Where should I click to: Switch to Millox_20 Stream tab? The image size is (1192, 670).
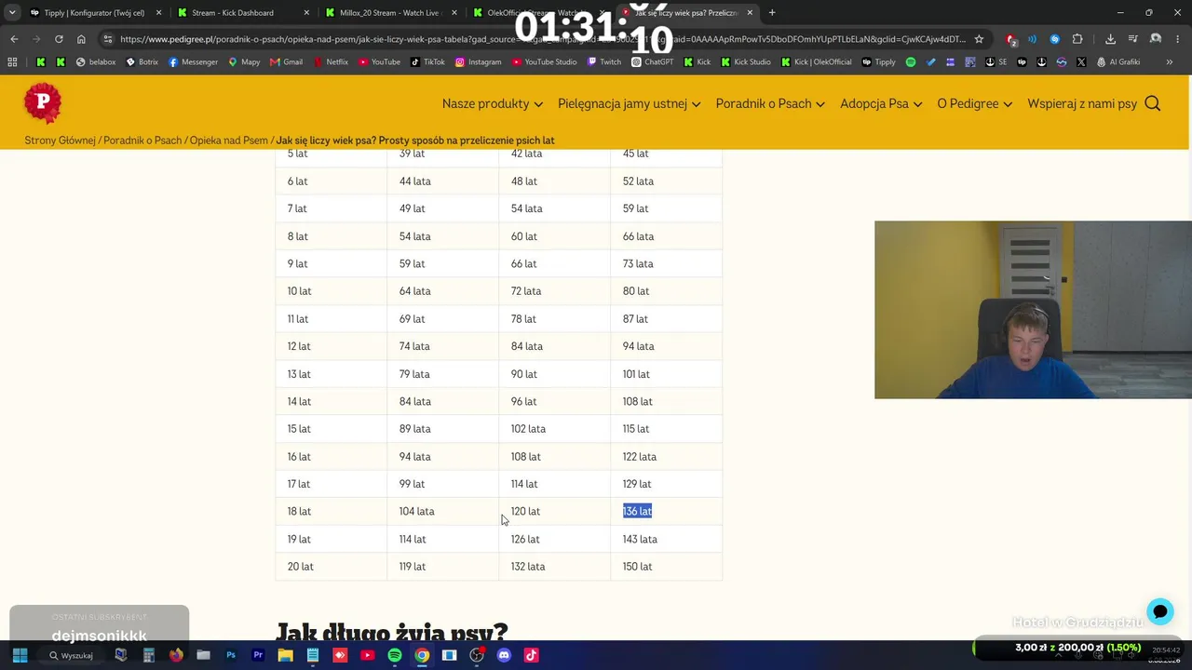[390, 13]
